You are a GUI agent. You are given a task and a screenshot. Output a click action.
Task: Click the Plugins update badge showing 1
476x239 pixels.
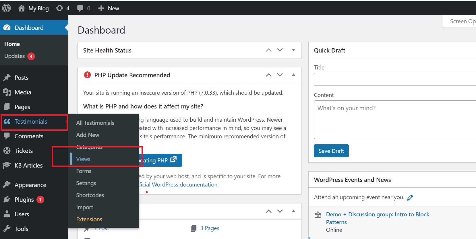40,199
